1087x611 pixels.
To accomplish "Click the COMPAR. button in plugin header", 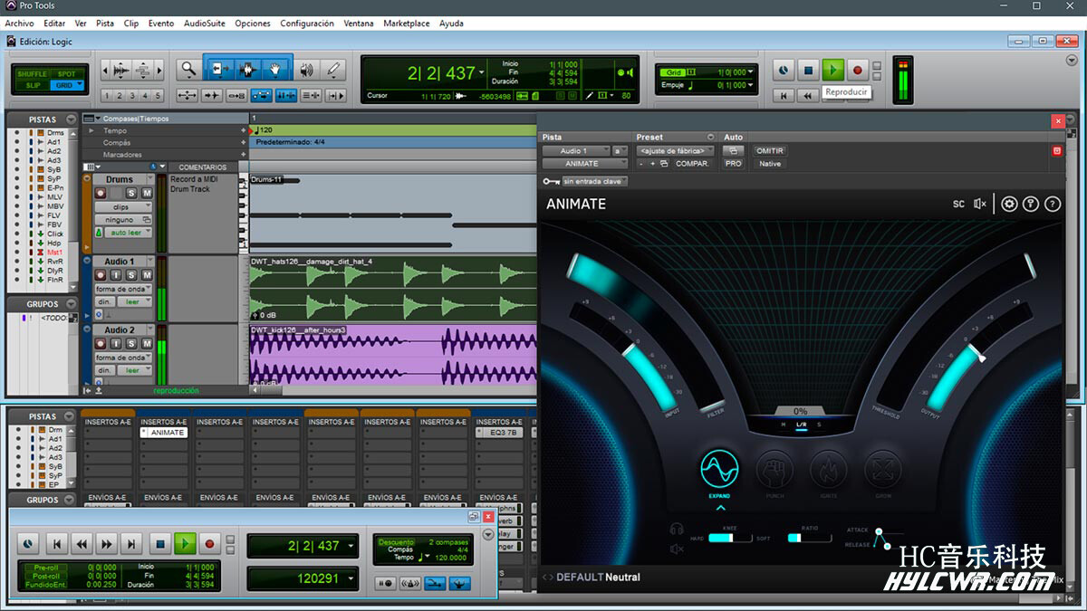I will pos(692,164).
